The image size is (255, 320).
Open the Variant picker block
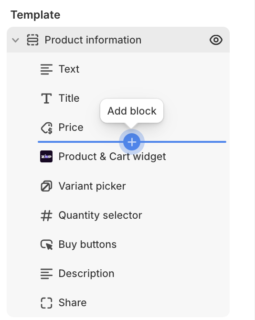118,186
